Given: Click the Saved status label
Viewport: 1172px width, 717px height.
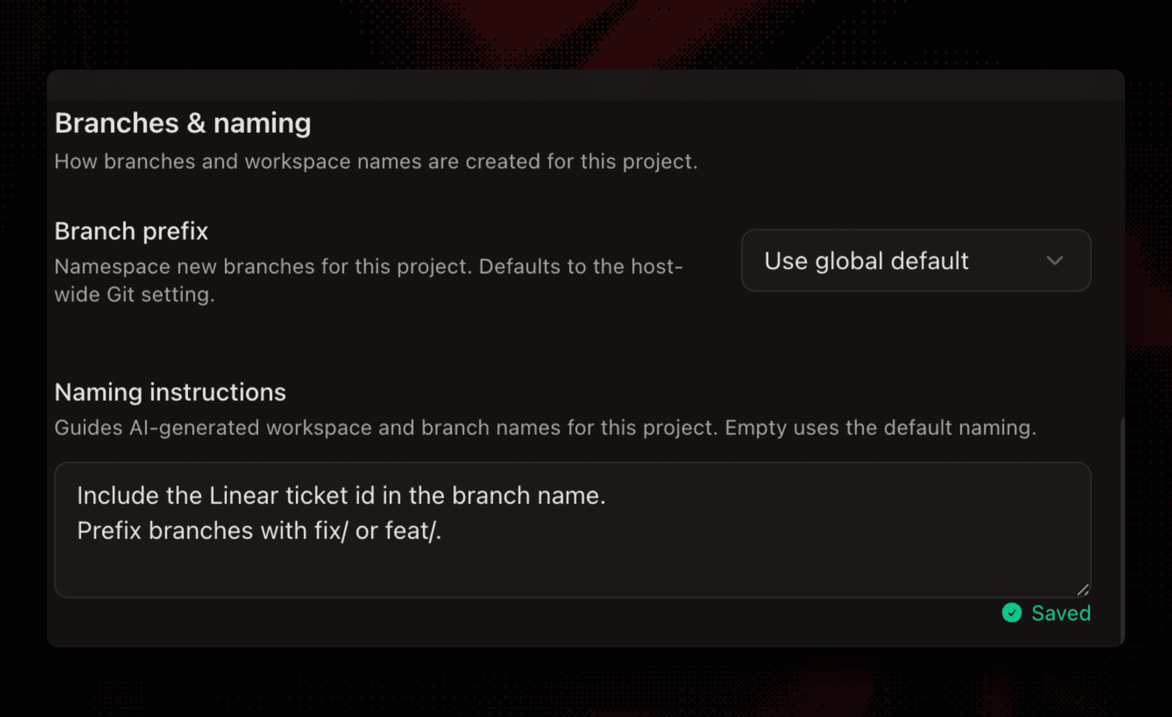Looking at the screenshot, I should tap(1061, 613).
